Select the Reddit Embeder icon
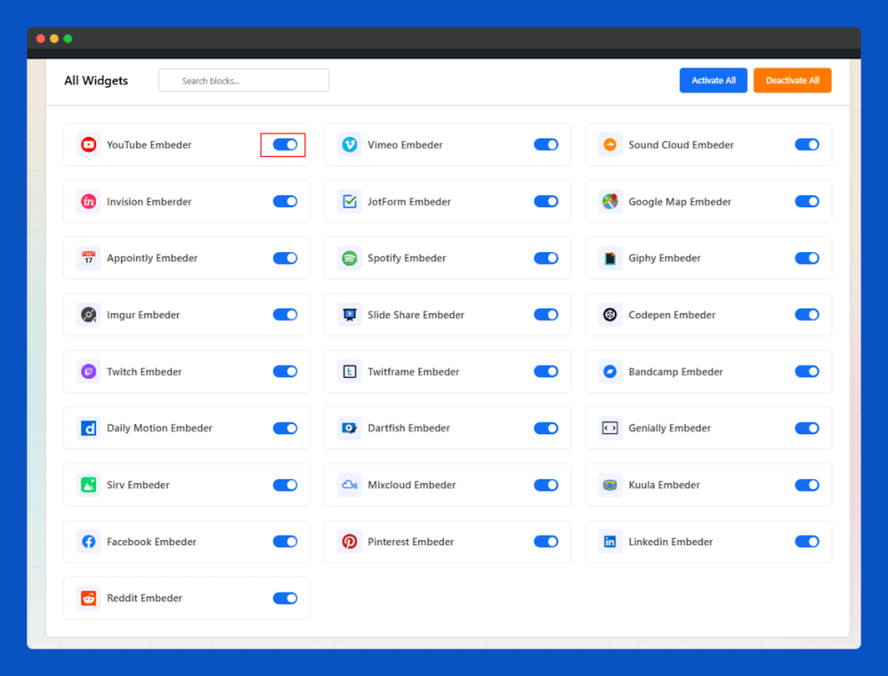The height and width of the screenshot is (676, 888). click(88, 597)
